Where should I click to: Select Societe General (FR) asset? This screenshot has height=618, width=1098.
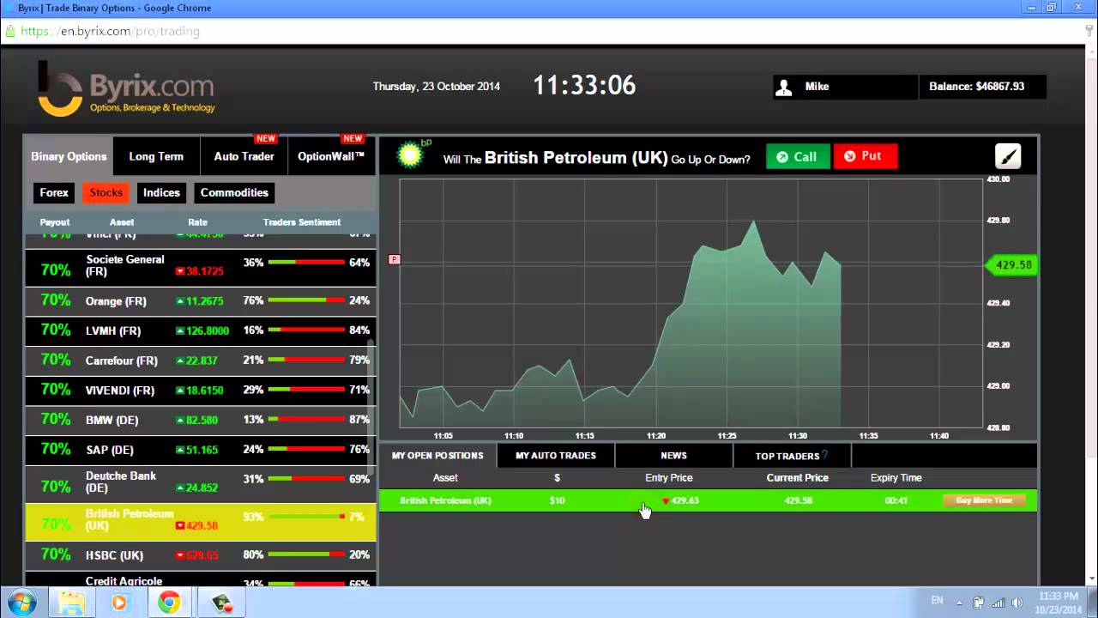(201, 269)
